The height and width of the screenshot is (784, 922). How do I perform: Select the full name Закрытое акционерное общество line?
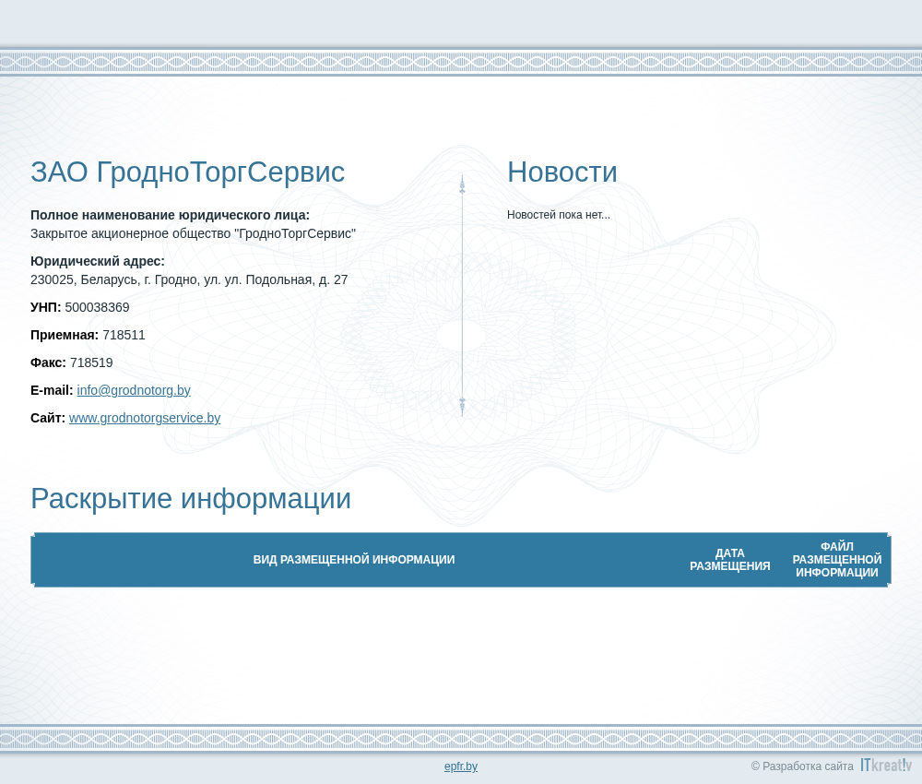[193, 233]
